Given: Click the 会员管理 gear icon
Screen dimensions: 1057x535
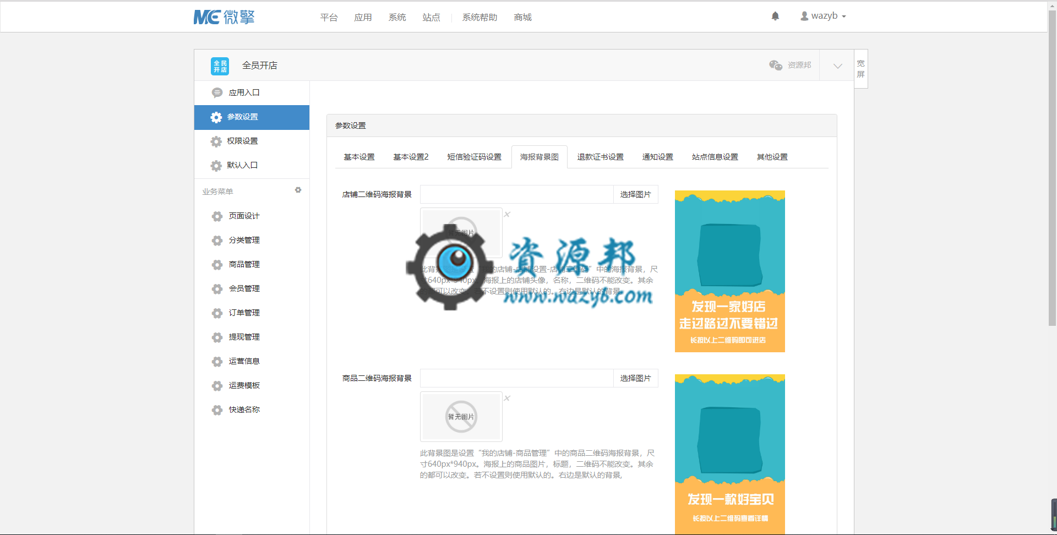Looking at the screenshot, I should (x=217, y=289).
